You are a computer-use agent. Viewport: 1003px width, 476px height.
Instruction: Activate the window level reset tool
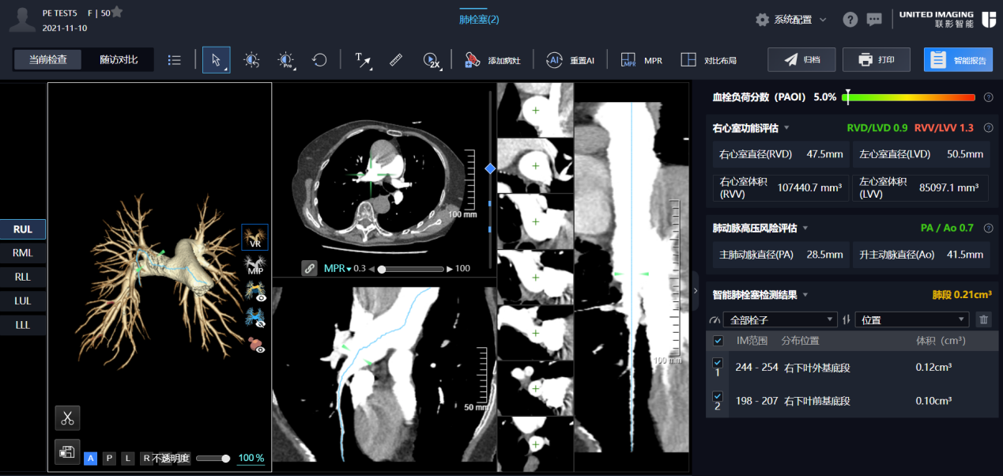251,60
